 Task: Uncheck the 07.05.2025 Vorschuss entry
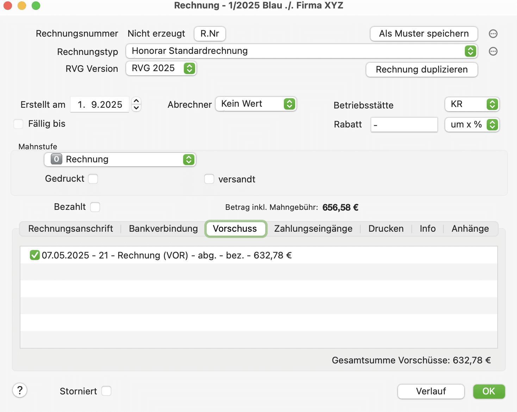[35, 255]
